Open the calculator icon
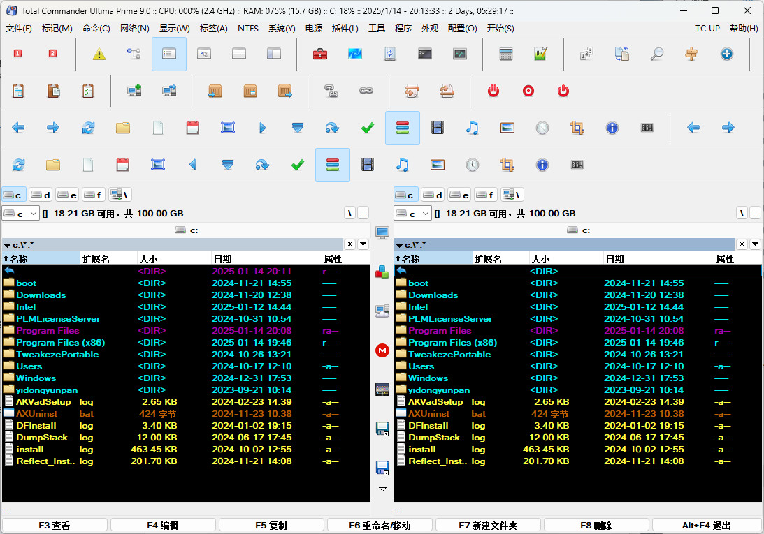764x534 pixels. pos(506,54)
